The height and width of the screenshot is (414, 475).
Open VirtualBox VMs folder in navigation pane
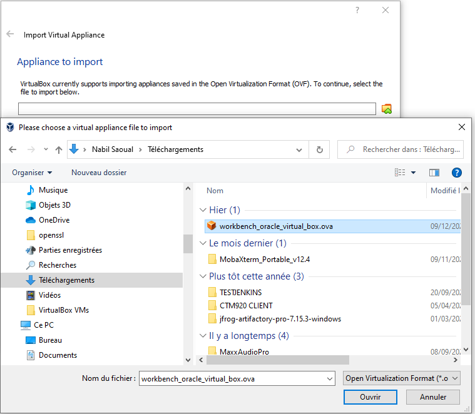pos(64,310)
